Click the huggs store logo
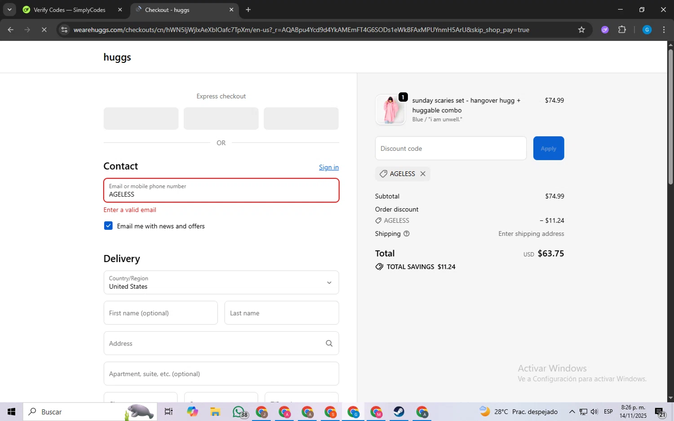Screen dimensions: 674x421 coord(117,57)
